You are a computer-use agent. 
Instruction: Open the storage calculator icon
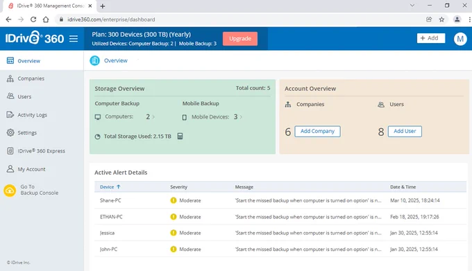coord(180,136)
